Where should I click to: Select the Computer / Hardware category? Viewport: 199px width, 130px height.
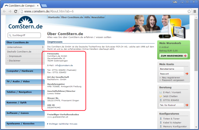pos(25,71)
